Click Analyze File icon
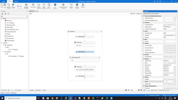178x100 pixels. 71,5
